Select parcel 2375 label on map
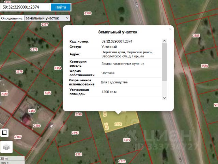This screenshot has width=218, height=164. (x=127, y=140)
